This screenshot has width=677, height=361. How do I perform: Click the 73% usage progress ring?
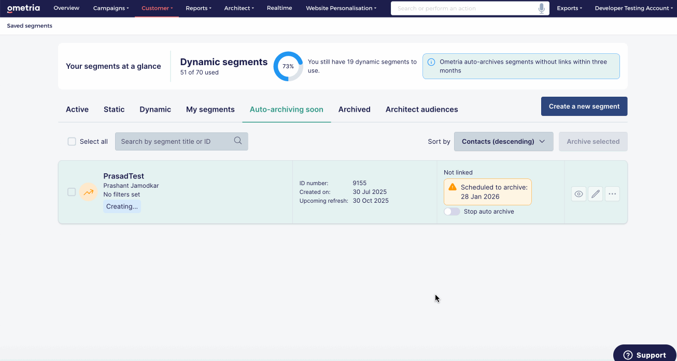pos(288,66)
